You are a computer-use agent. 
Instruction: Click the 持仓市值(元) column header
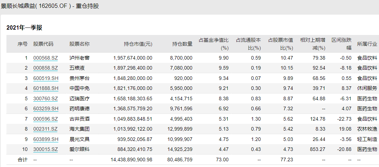tap(138, 44)
